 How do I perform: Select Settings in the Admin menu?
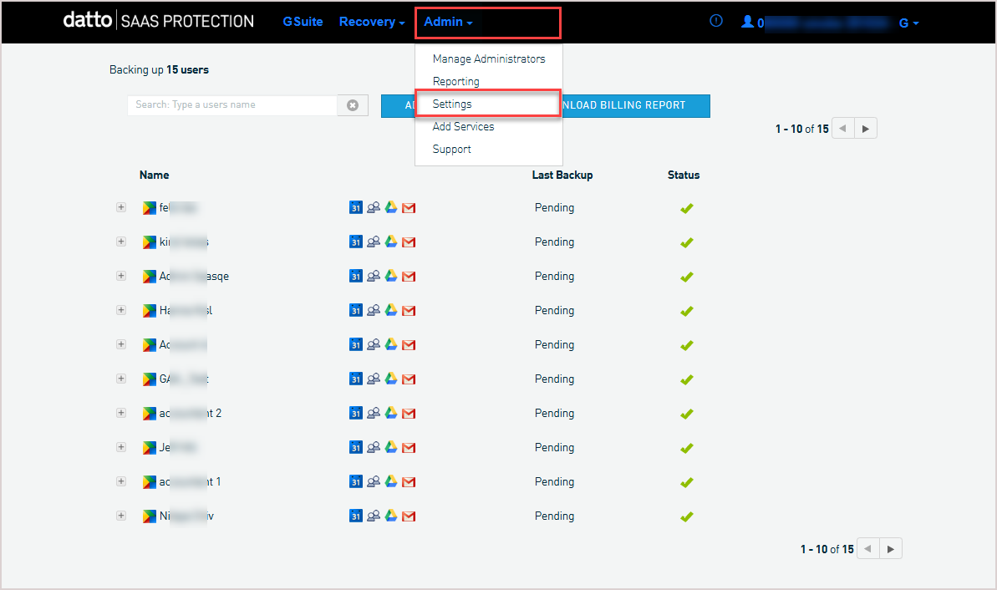(x=452, y=104)
